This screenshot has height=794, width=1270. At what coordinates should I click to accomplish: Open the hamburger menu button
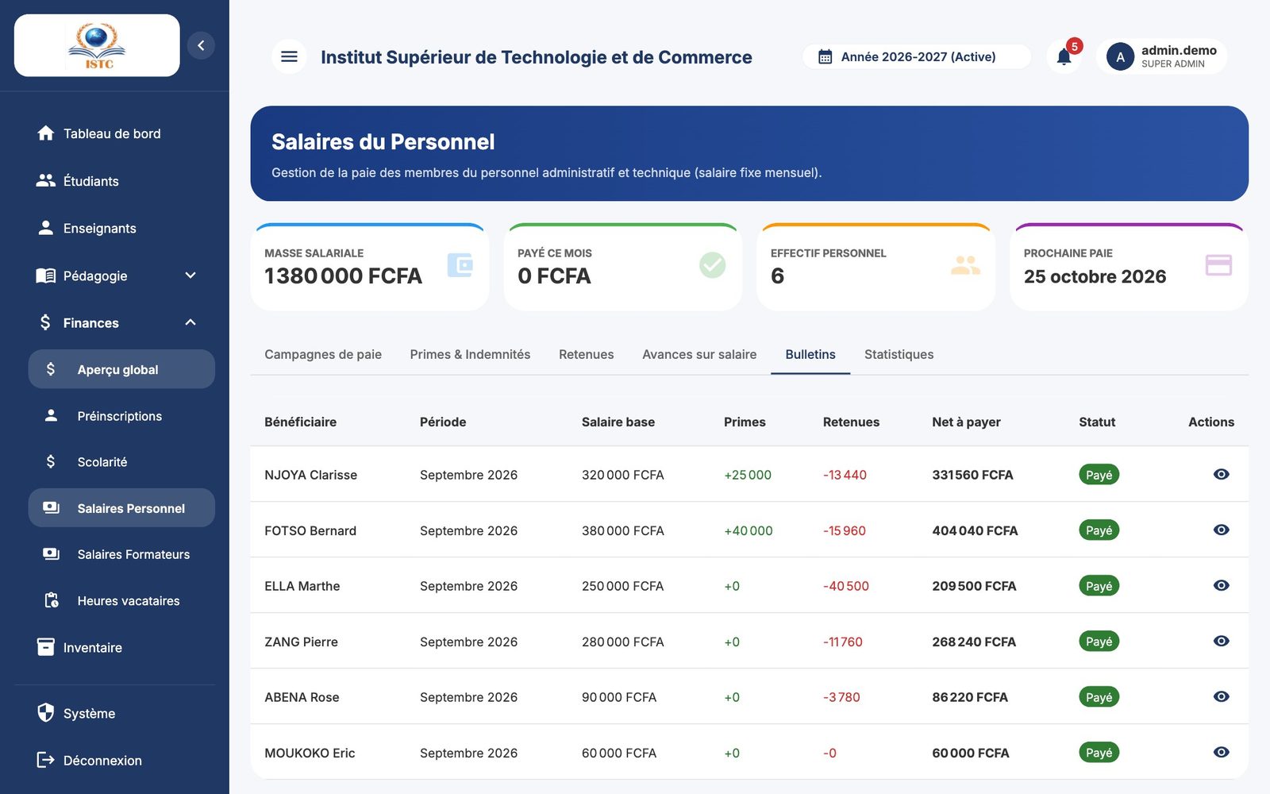pos(289,56)
